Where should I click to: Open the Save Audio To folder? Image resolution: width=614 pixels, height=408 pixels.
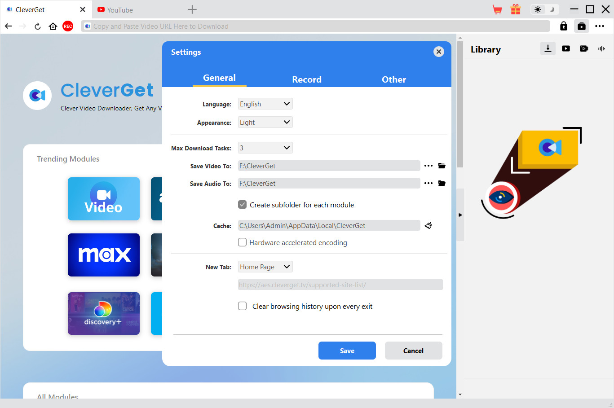click(442, 183)
